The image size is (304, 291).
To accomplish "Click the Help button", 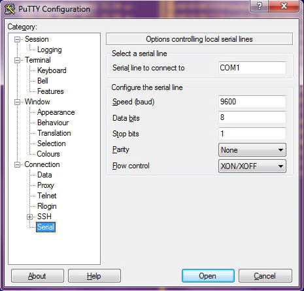I will click(94, 276).
